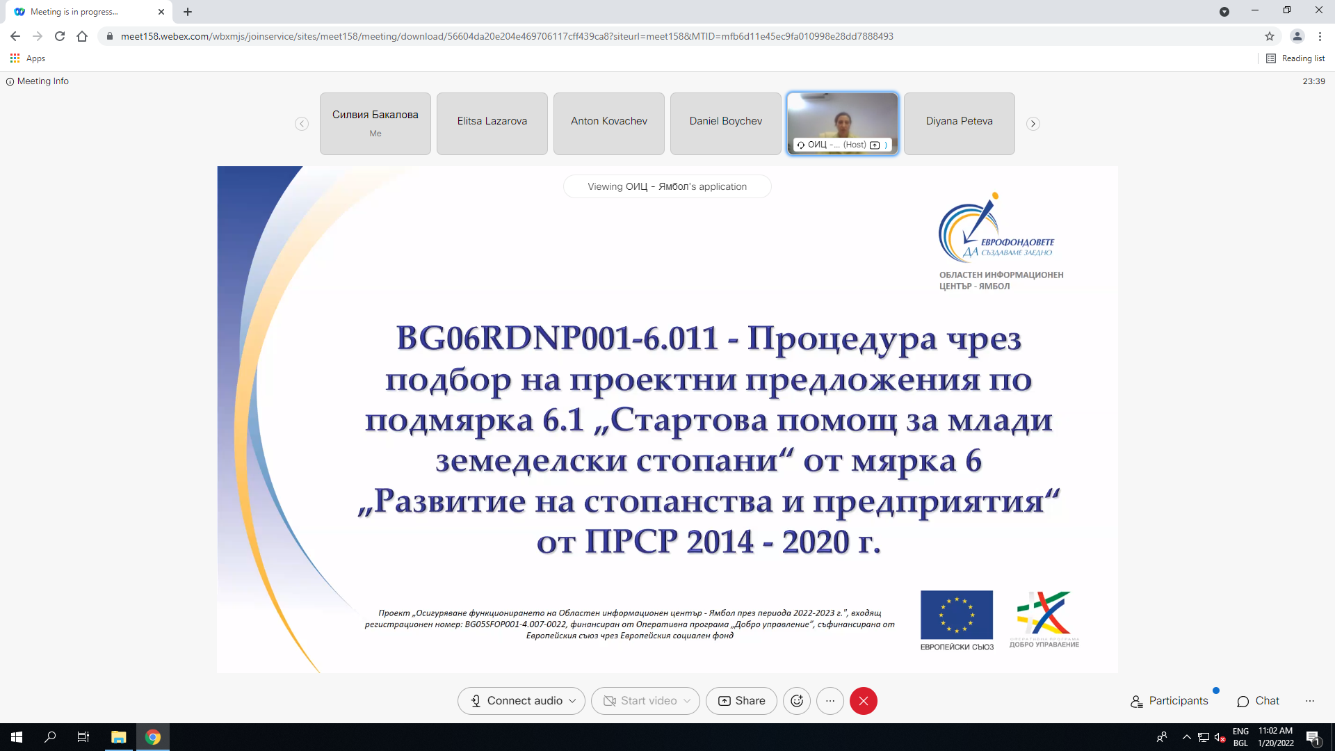The width and height of the screenshot is (1335, 751).
Task: Open the taskbar clock and calendar
Action: point(1276,737)
